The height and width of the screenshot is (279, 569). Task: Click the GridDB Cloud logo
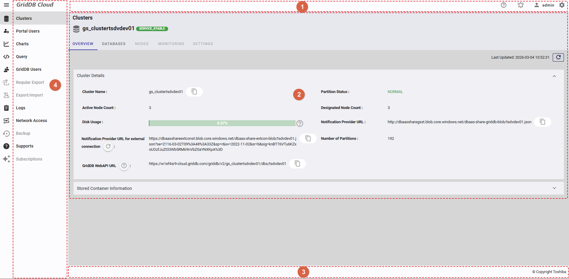pyautogui.click(x=35, y=5)
